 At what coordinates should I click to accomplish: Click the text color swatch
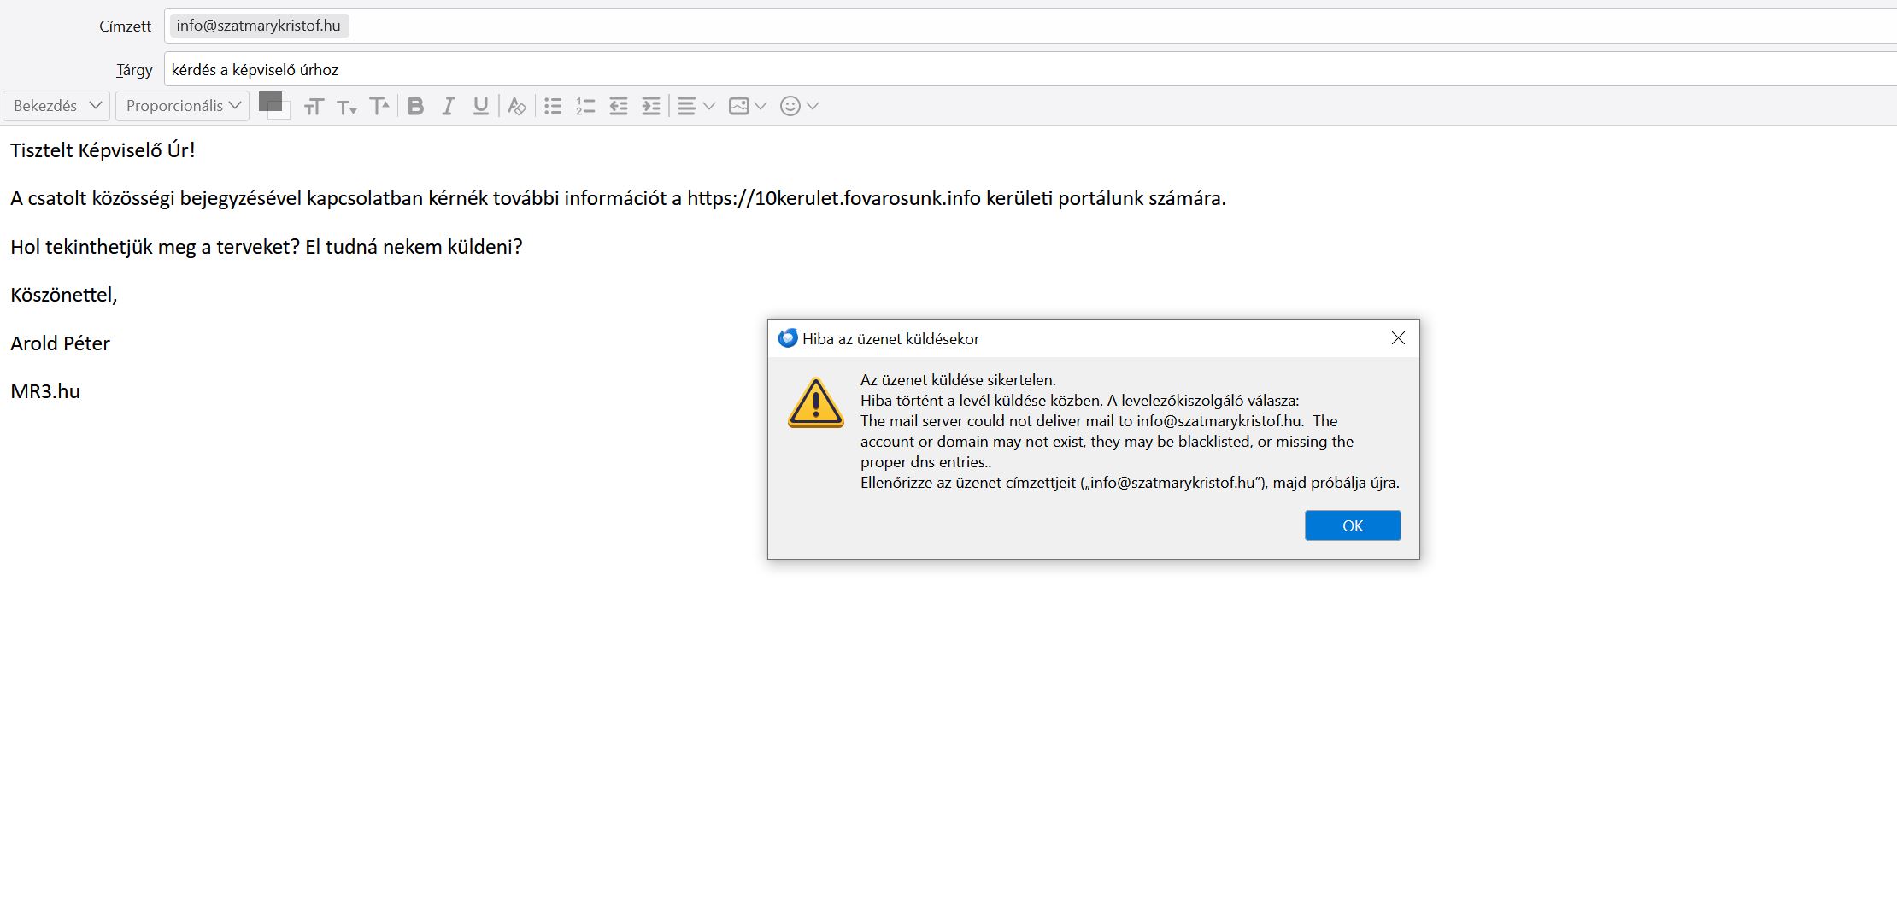coord(270,102)
